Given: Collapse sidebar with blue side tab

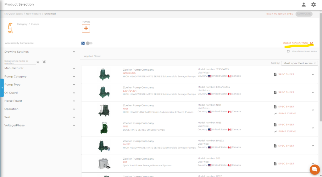Looking at the screenshot, I should 2,88.
